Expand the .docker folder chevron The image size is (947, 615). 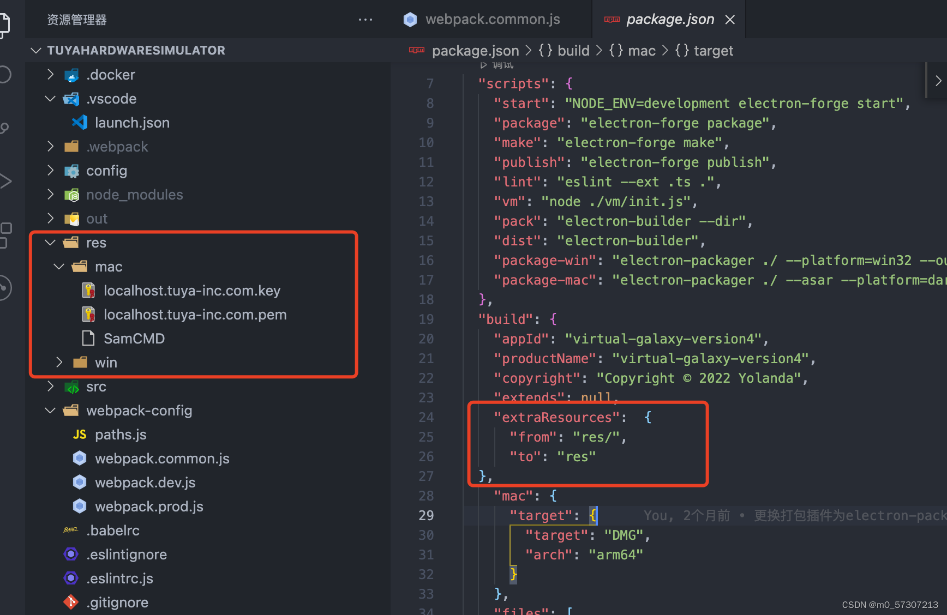point(50,75)
